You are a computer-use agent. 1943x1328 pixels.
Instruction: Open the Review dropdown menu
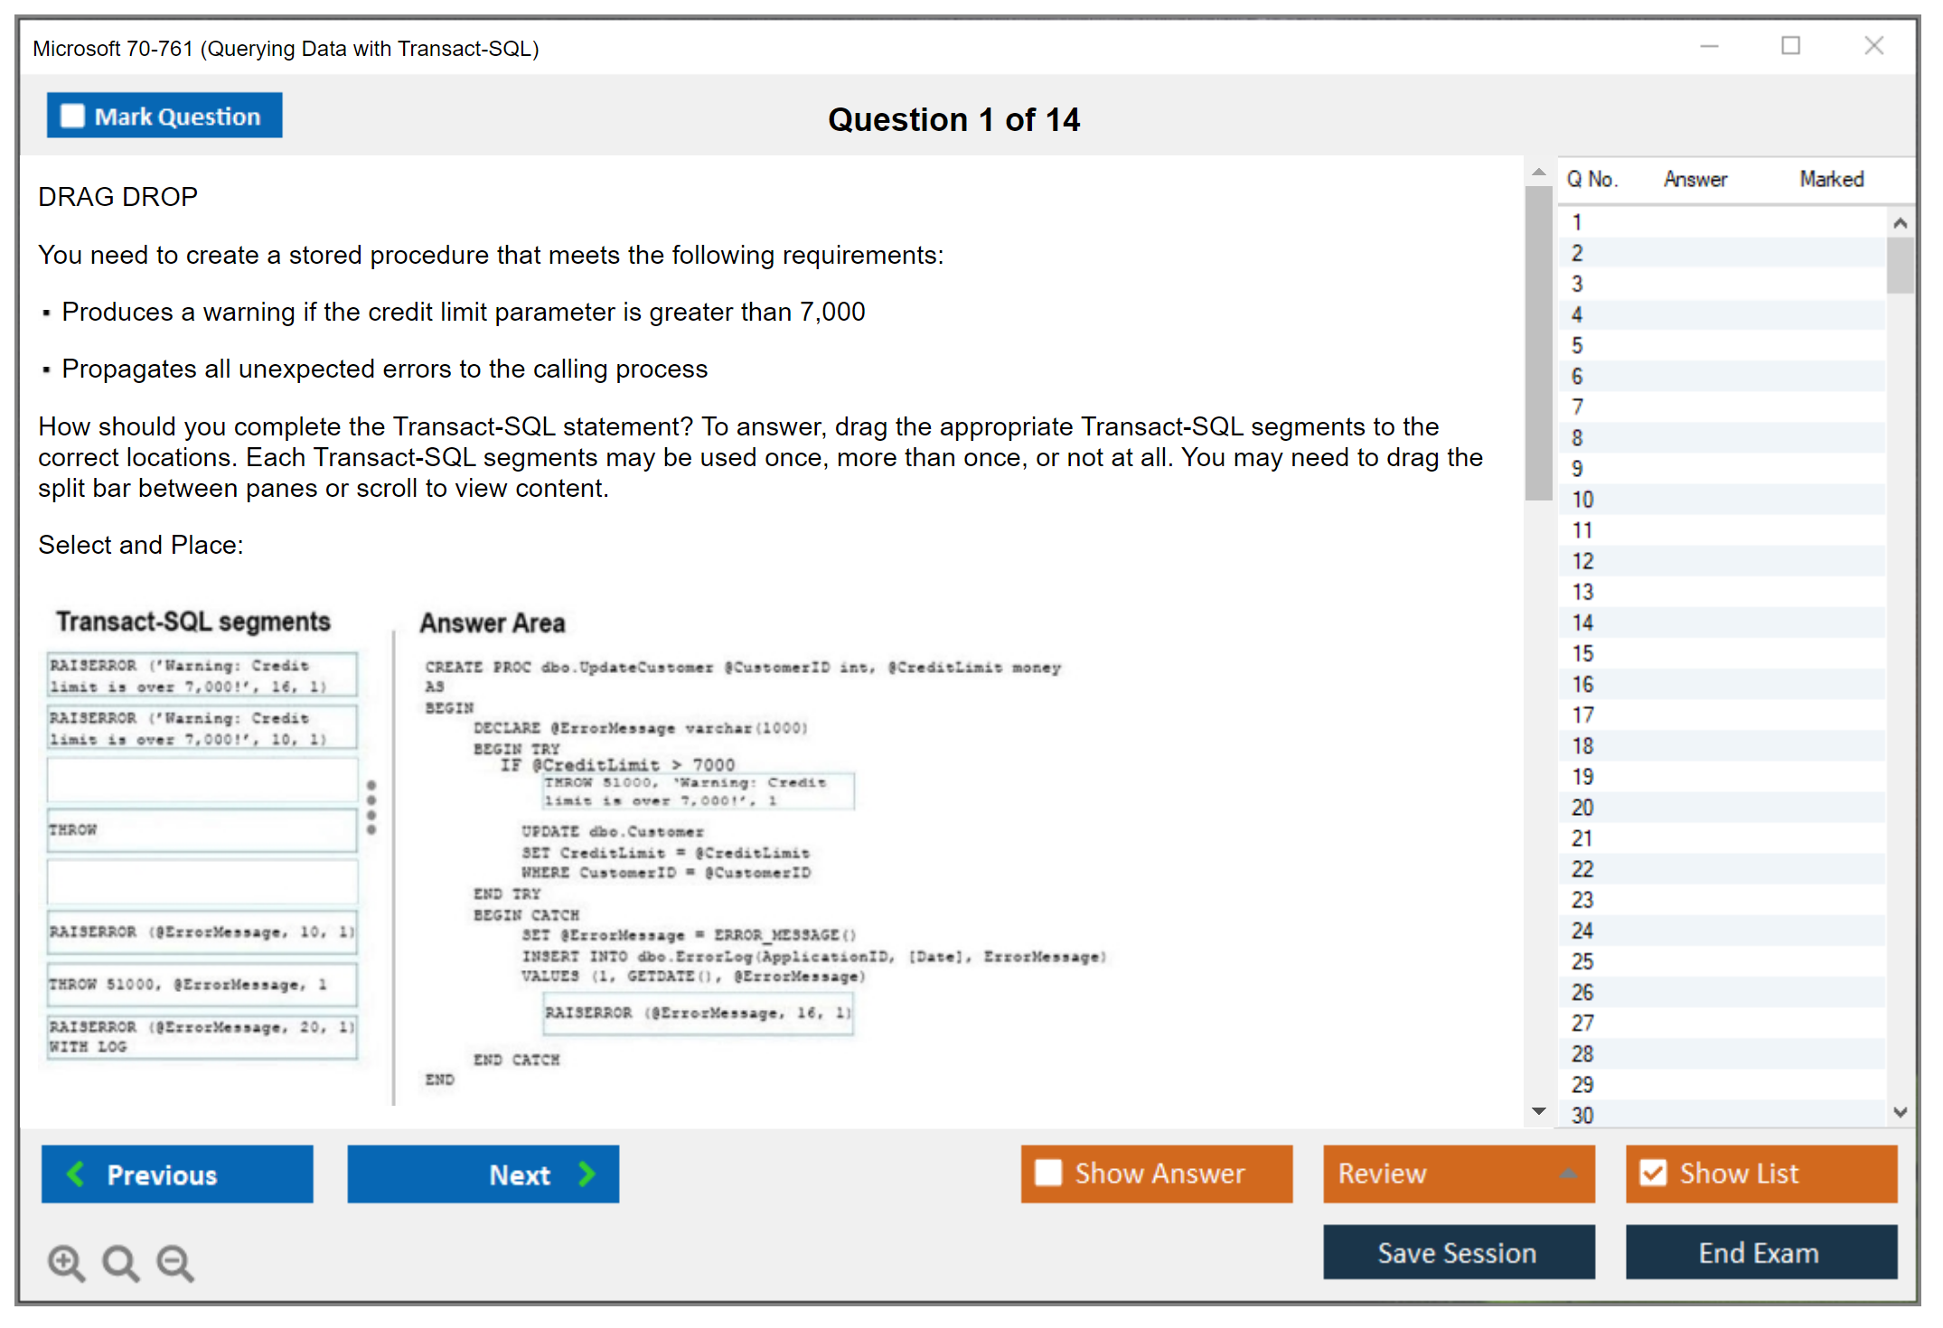1567,1174
